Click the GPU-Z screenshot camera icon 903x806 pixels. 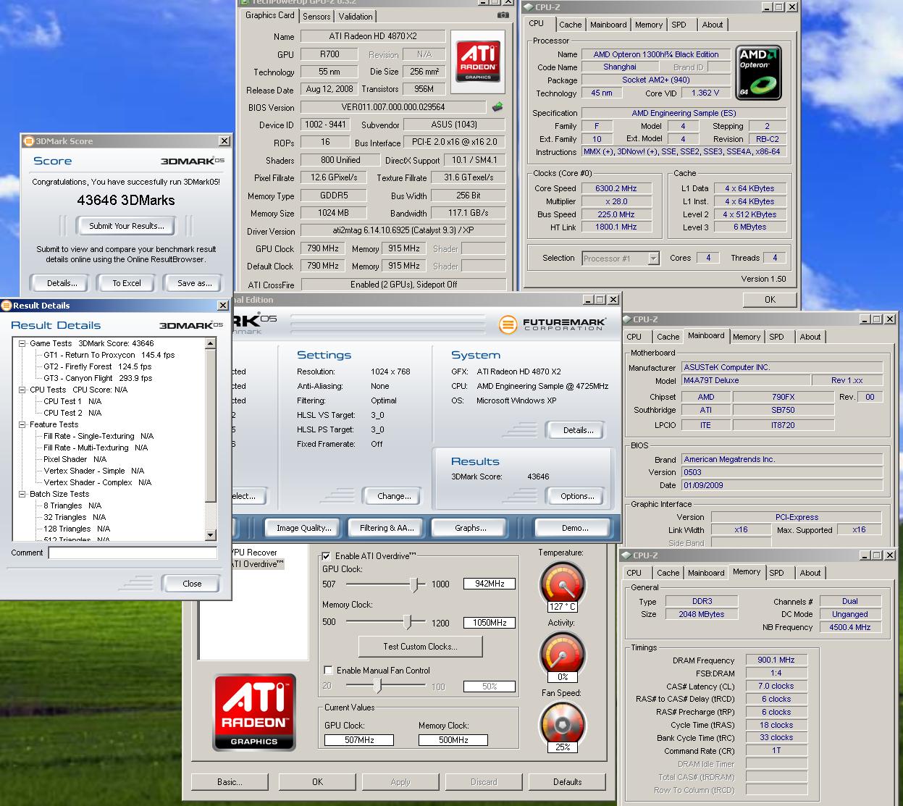pyautogui.click(x=503, y=15)
